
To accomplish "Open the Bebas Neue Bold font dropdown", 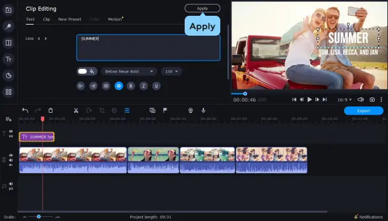I will point(129,71).
